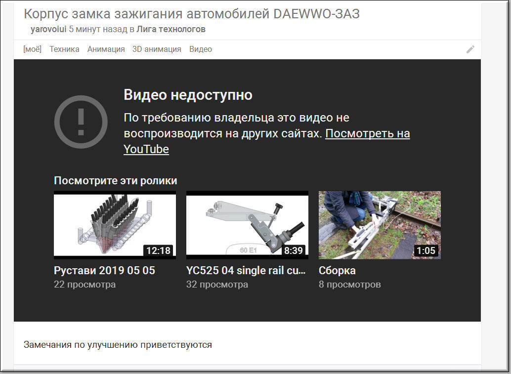Click the Сборка video title

click(x=337, y=271)
